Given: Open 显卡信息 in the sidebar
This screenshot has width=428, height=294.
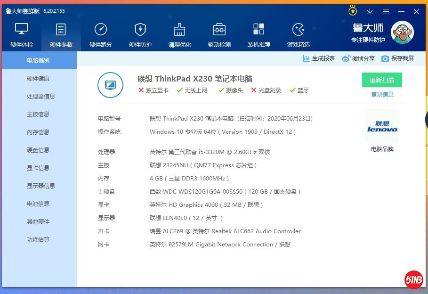Looking at the screenshot, I should tap(38, 168).
